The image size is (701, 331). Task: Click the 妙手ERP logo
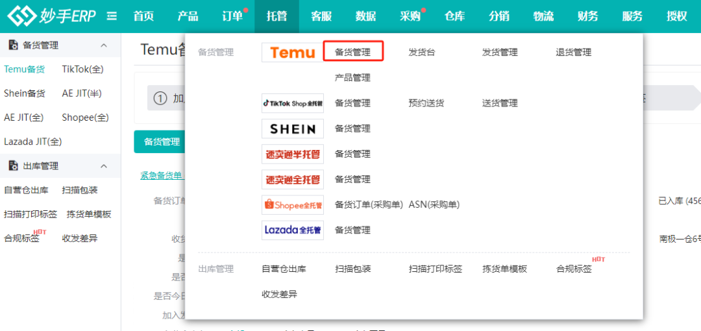51,17
